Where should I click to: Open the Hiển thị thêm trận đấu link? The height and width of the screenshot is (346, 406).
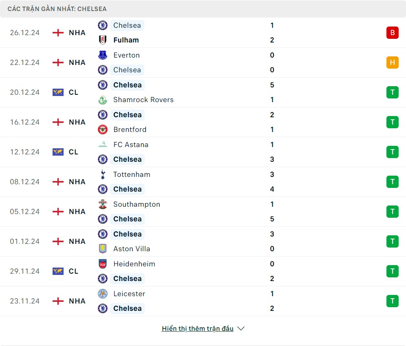point(197,328)
